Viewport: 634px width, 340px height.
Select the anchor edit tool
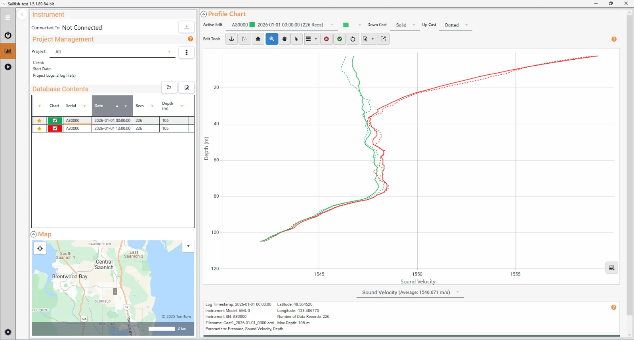[232, 39]
